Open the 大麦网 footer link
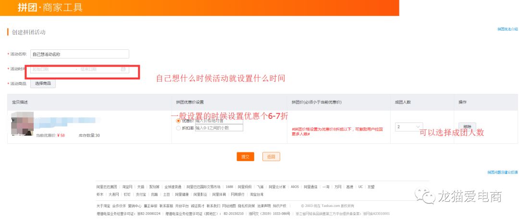The image size is (519, 219). point(113,194)
